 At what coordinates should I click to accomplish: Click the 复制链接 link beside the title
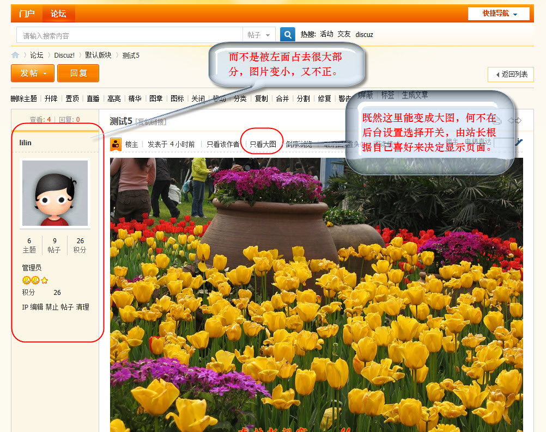[x=151, y=122]
